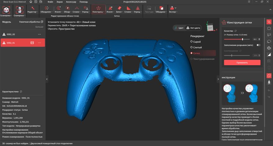Click info icon next to Характеристики

[x=21, y=91]
